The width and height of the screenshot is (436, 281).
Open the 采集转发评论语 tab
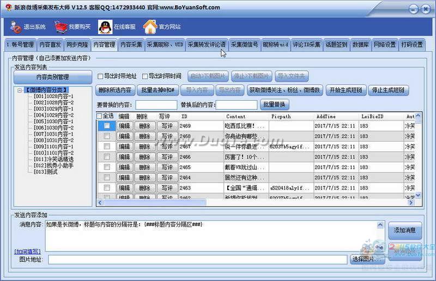(x=207, y=45)
